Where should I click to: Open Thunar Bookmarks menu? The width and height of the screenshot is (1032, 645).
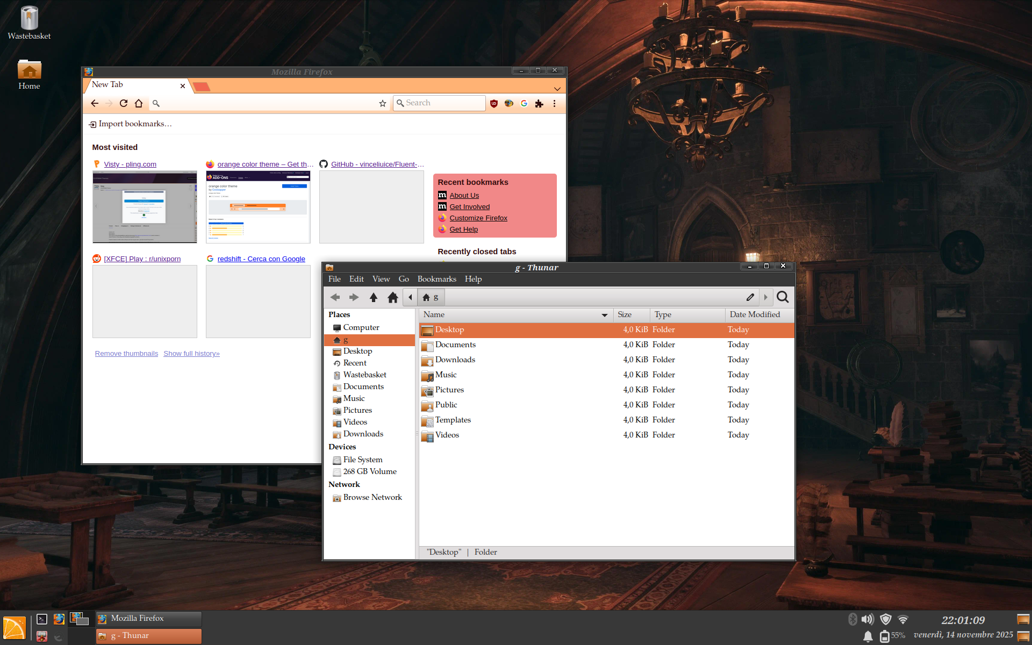(x=436, y=279)
